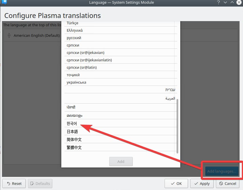Choose 繁體中文 from the list

(x=74, y=147)
